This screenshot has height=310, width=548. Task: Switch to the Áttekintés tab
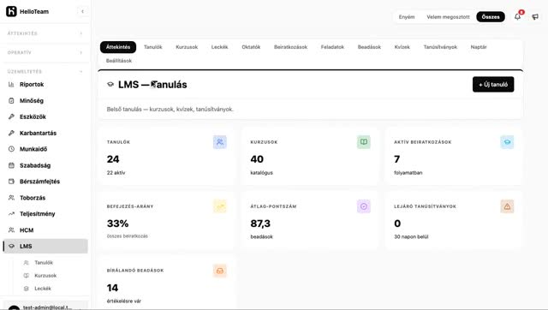point(118,47)
